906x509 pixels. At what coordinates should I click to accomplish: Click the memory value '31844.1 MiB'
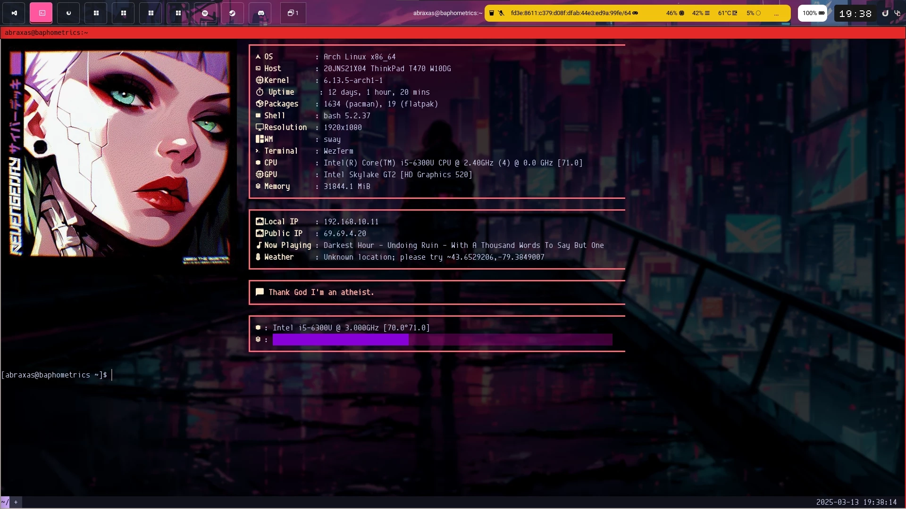coord(347,187)
